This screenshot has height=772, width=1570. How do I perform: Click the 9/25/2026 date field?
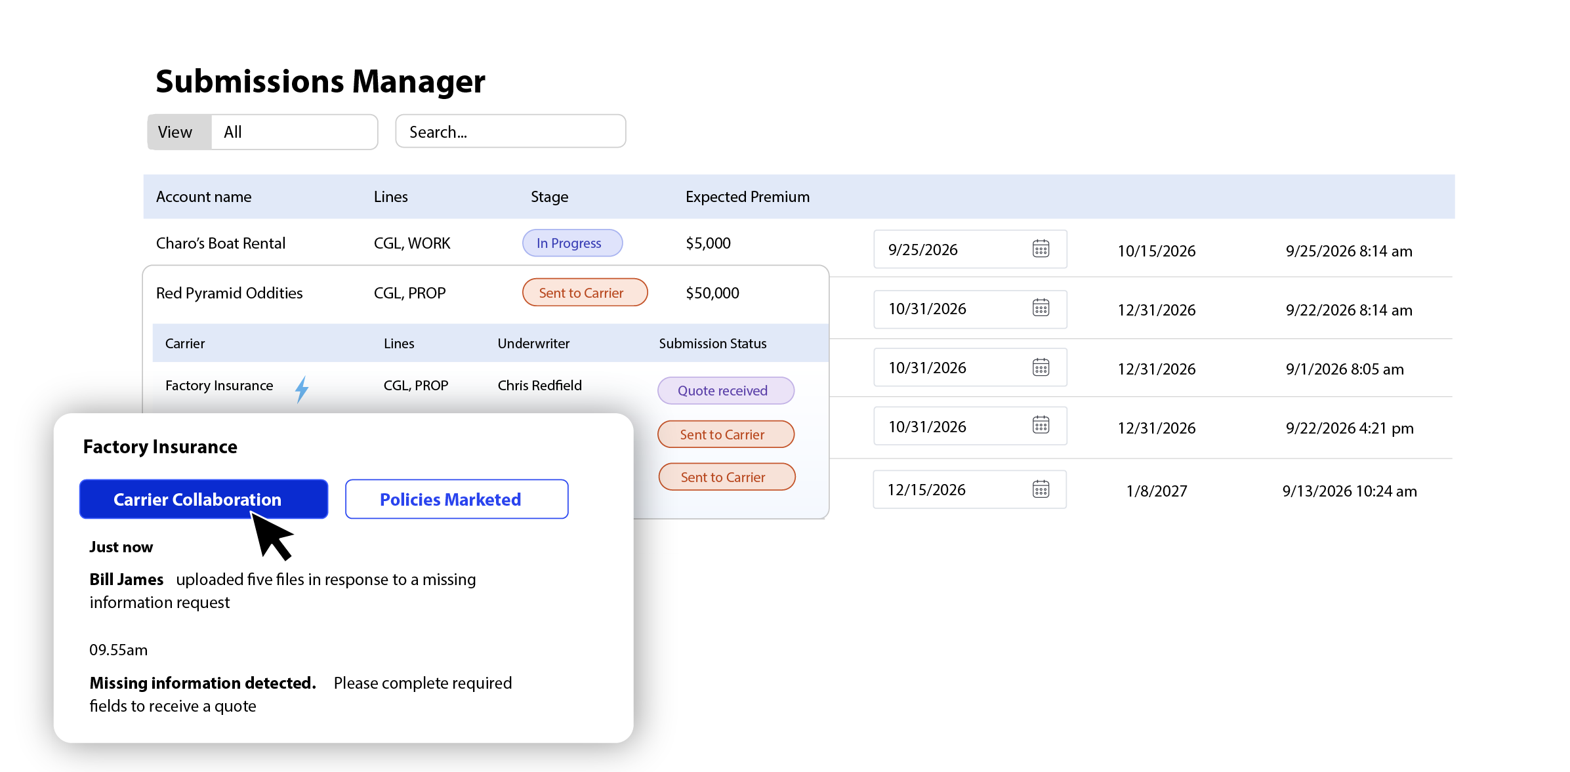[970, 249]
